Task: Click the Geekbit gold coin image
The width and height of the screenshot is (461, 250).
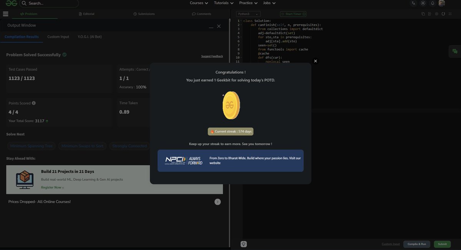Action: (x=231, y=105)
